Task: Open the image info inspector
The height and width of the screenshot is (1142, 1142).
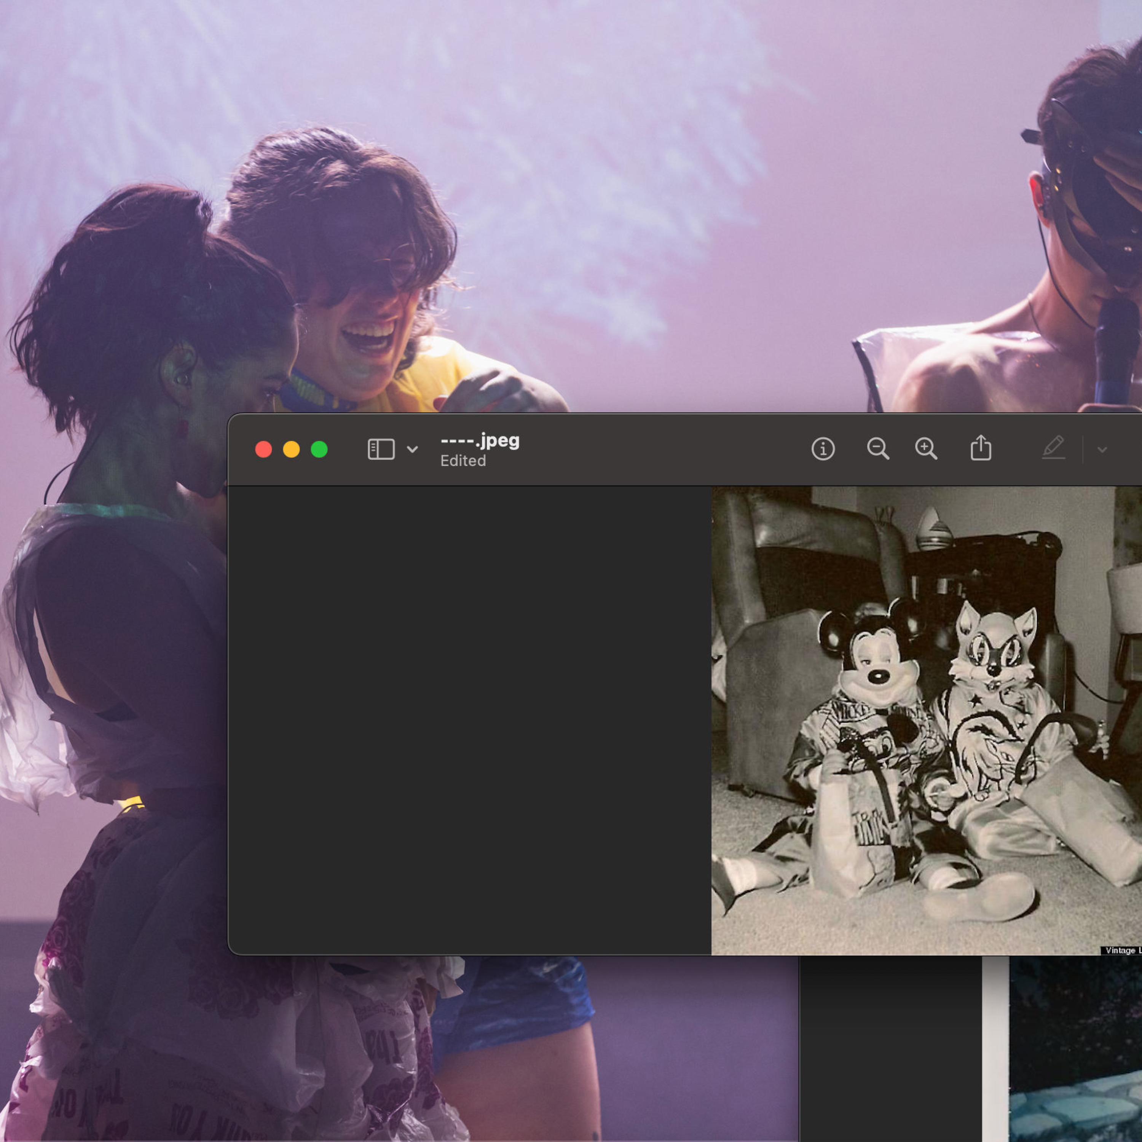Action: pos(823,449)
